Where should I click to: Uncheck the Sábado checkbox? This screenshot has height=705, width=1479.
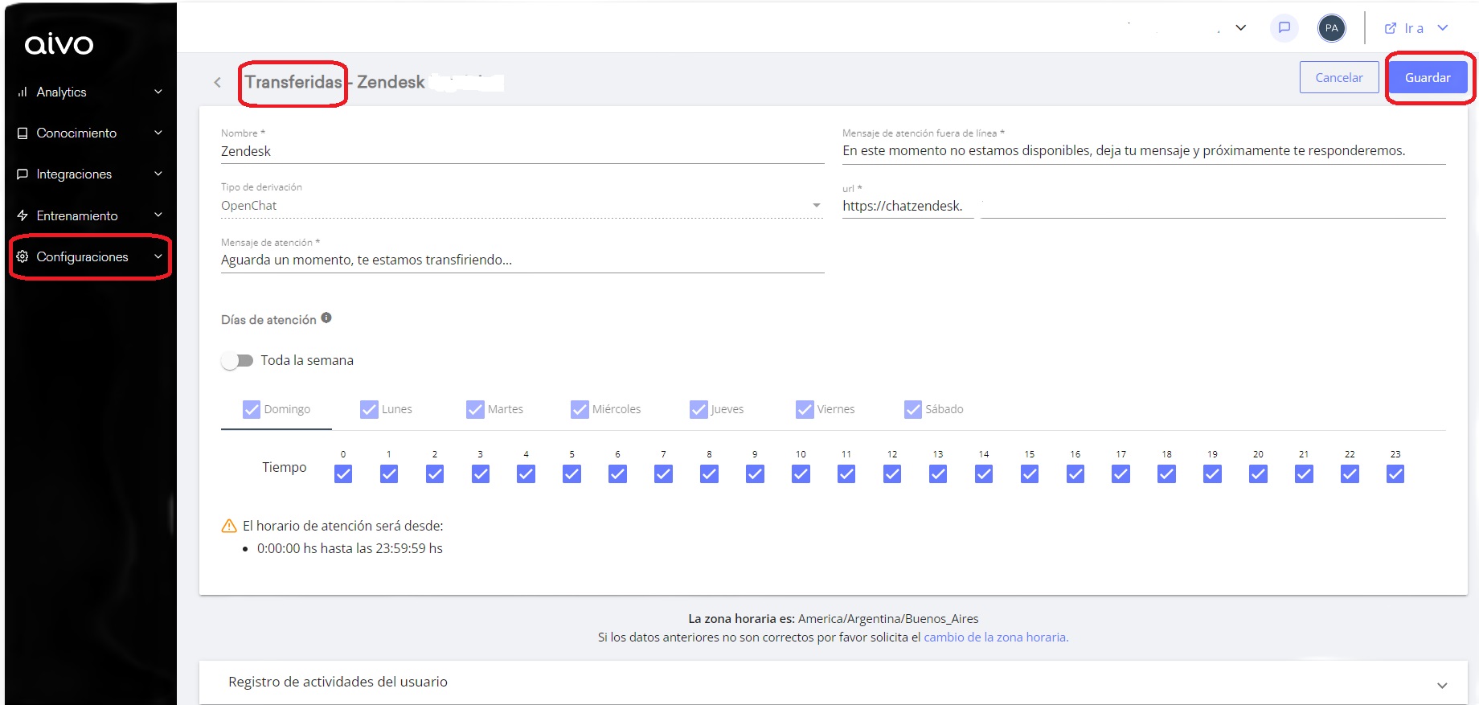913,409
